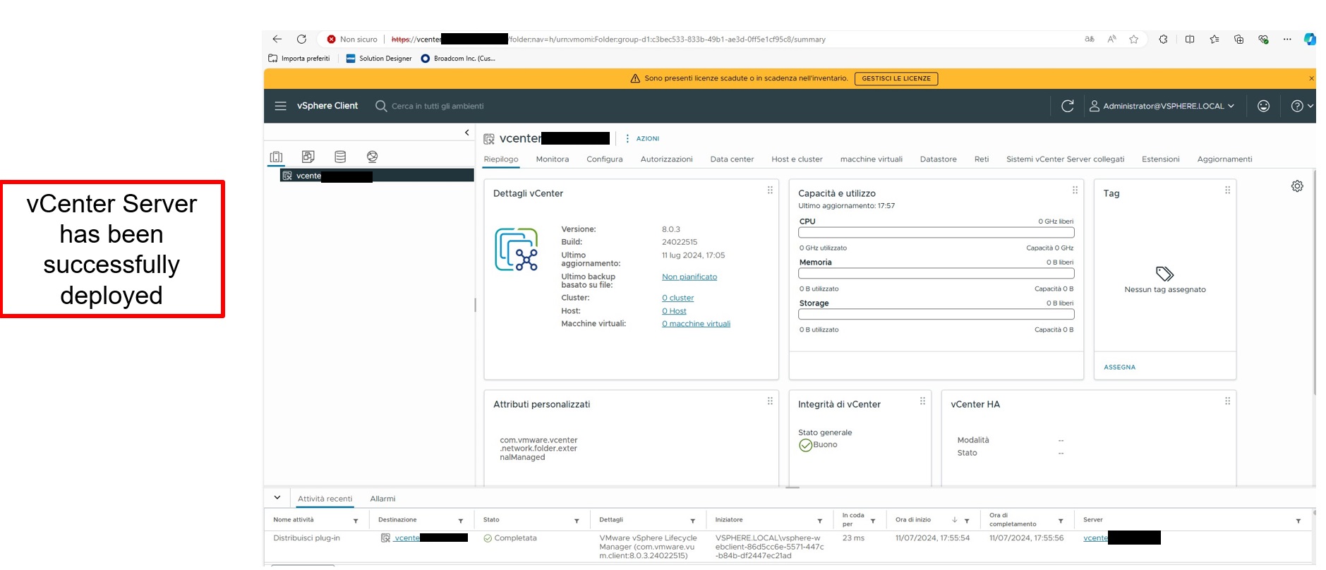Open browser extensions puzzle icon

click(1163, 40)
